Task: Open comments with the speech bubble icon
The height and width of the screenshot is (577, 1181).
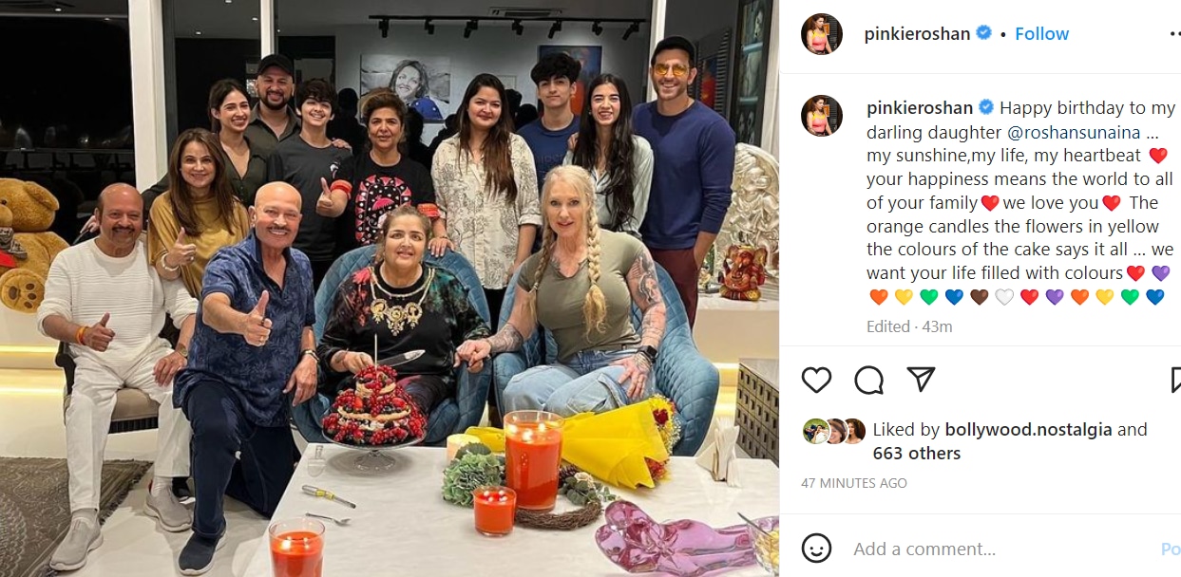Action: click(x=868, y=380)
